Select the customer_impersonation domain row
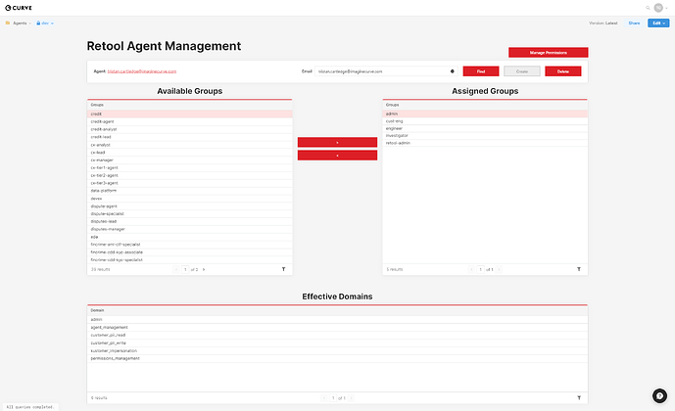 (337, 350)
